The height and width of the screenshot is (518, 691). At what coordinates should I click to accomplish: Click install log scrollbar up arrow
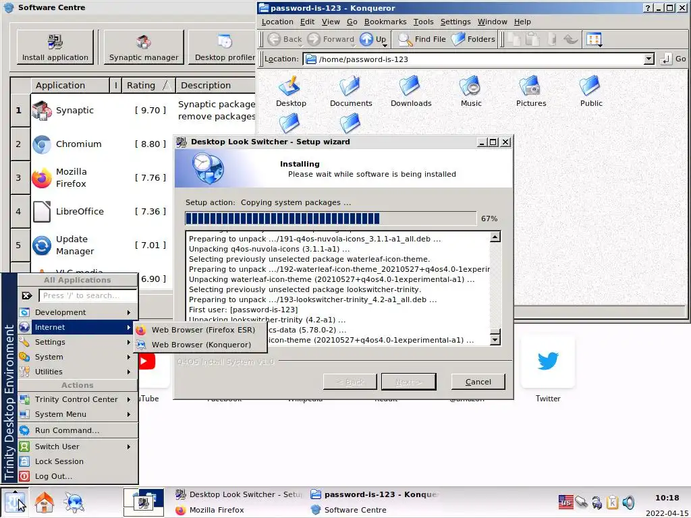click(495, 237)
